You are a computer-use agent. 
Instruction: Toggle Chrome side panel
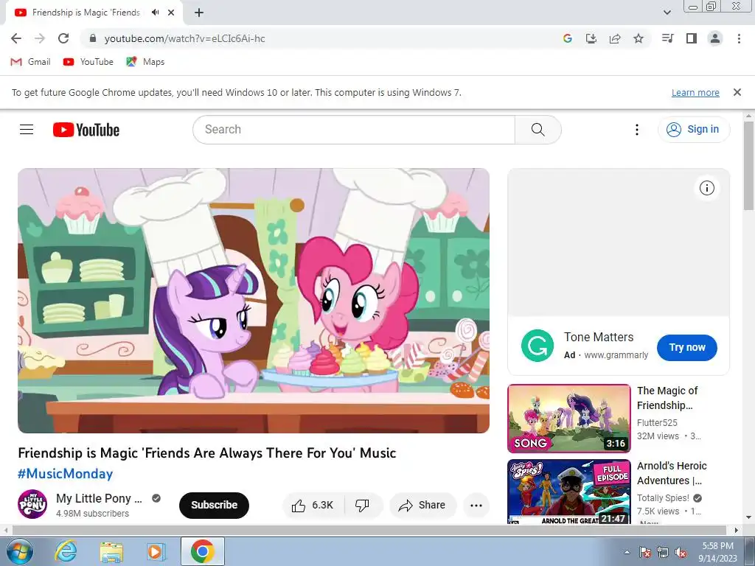click(692, 38)
